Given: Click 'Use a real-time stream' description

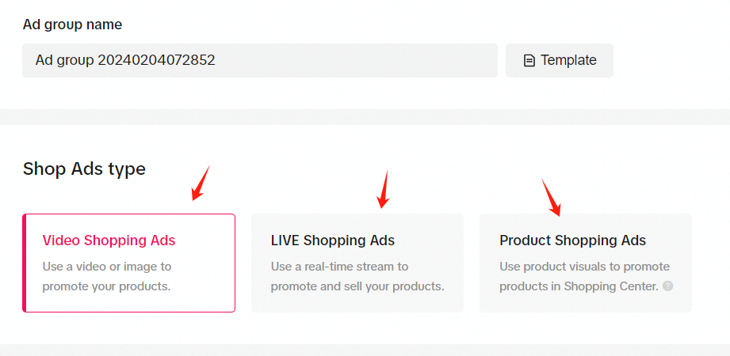Looking at the screenshot, I should click(x=357, y=276).
